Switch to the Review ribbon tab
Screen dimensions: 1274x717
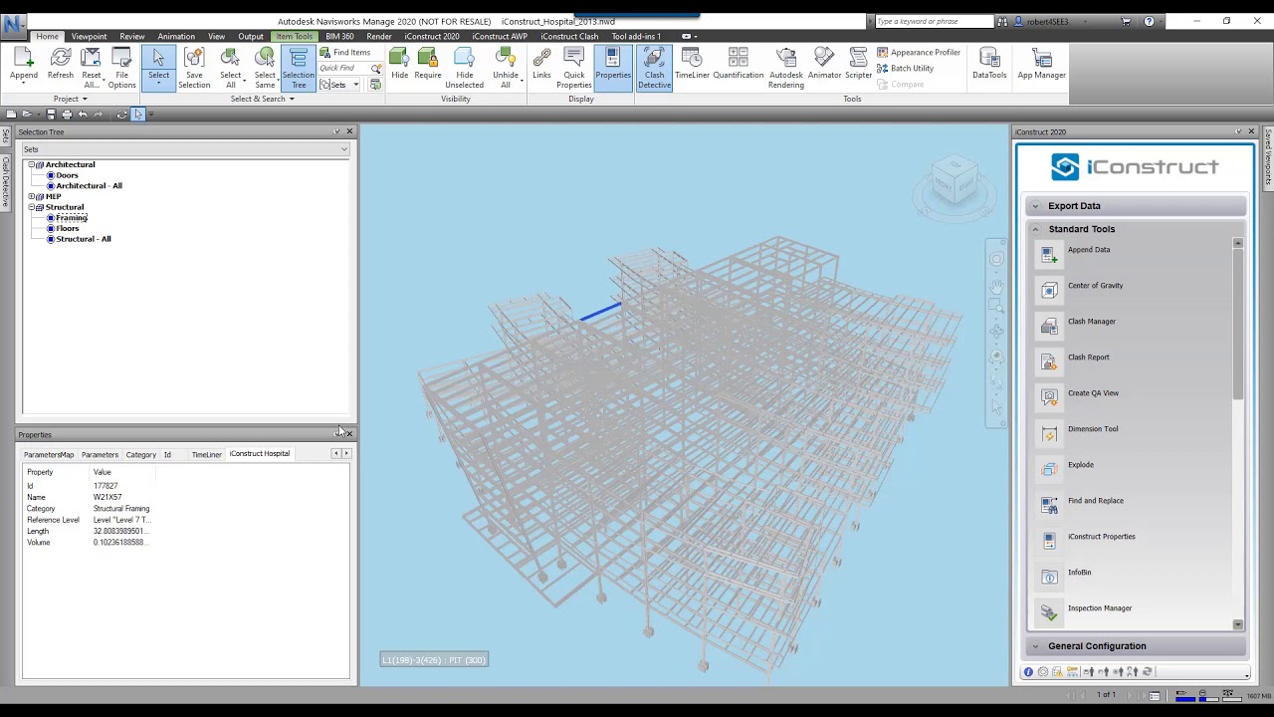131,37
